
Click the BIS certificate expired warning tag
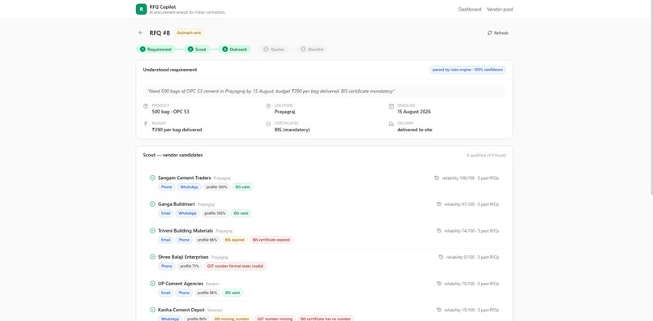pos(271,240)
